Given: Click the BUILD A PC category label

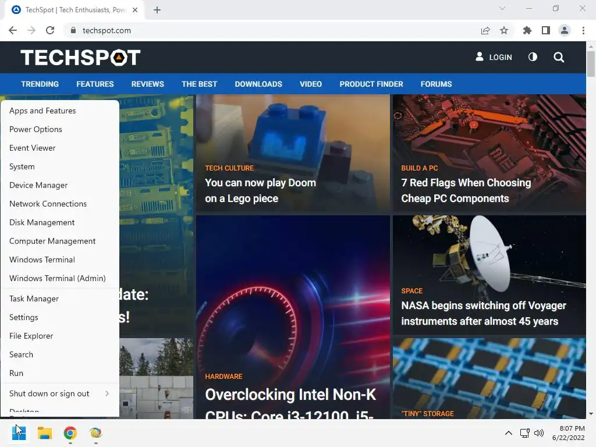Looking at the screenshot, I should tap(419, 168).
